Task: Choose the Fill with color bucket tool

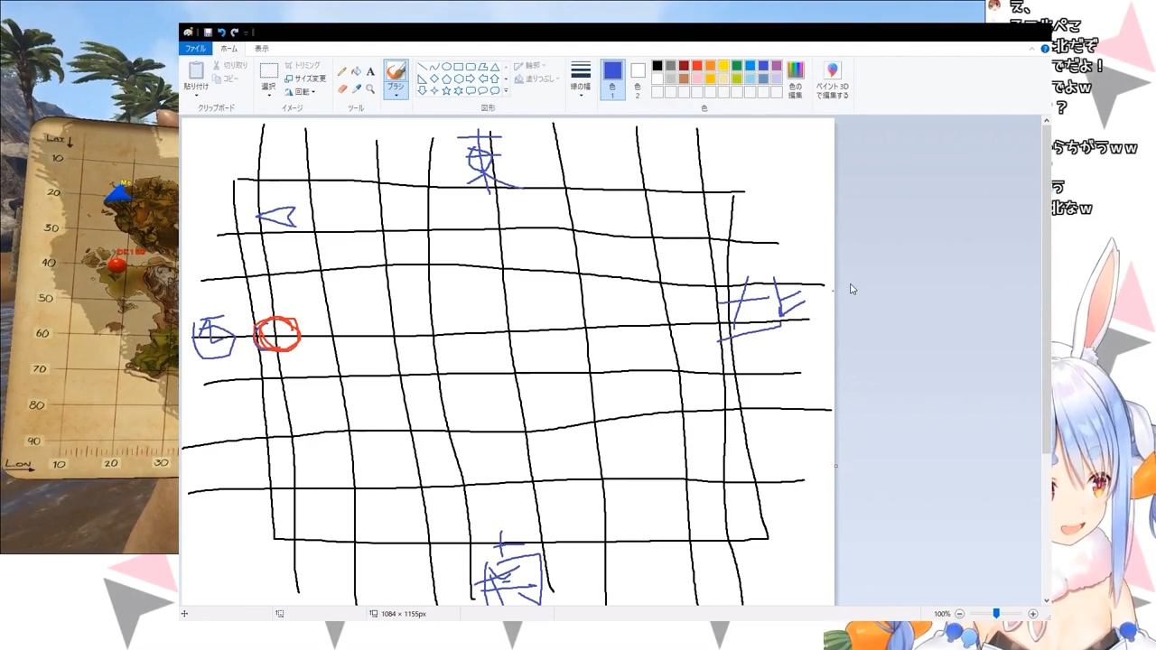Action: tap(356, 72)
